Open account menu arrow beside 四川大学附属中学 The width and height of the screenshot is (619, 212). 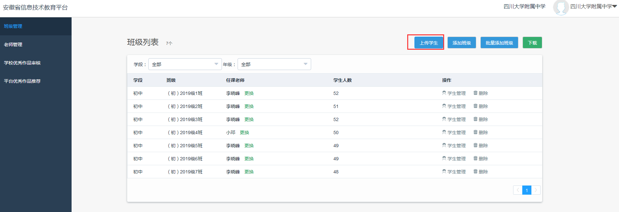click(614, 7)
